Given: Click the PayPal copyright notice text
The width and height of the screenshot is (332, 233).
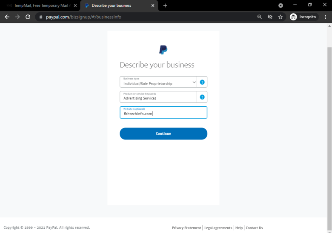Looking at the screenshot, I should pos(46,227).
